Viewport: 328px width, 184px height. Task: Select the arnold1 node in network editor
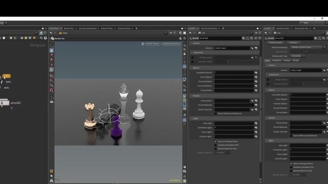point(5,103)
